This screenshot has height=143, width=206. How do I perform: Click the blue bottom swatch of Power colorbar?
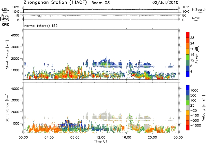pos(188,74)
